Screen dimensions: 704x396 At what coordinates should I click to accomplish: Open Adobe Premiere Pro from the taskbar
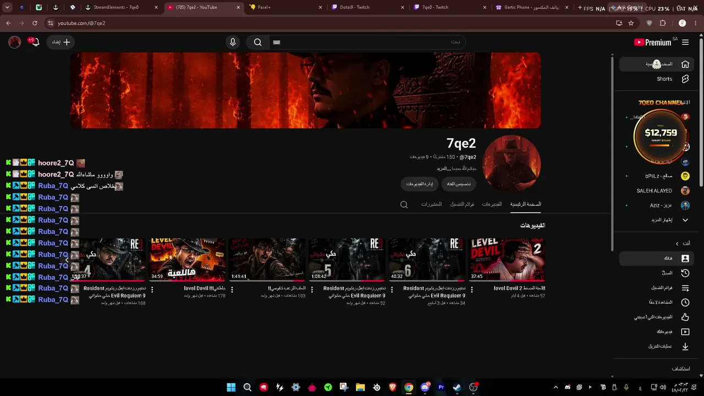(x=441, y=387)
